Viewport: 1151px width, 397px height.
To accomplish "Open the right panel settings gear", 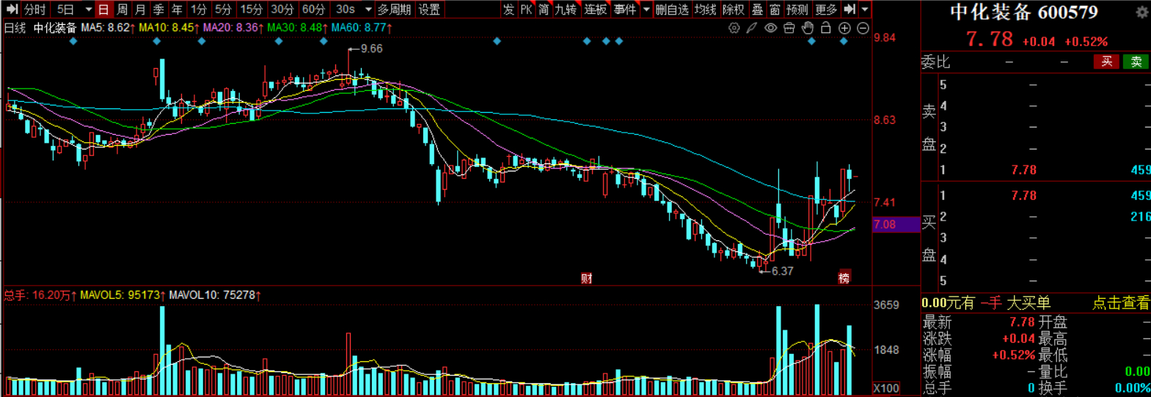I will [1142, 12].
